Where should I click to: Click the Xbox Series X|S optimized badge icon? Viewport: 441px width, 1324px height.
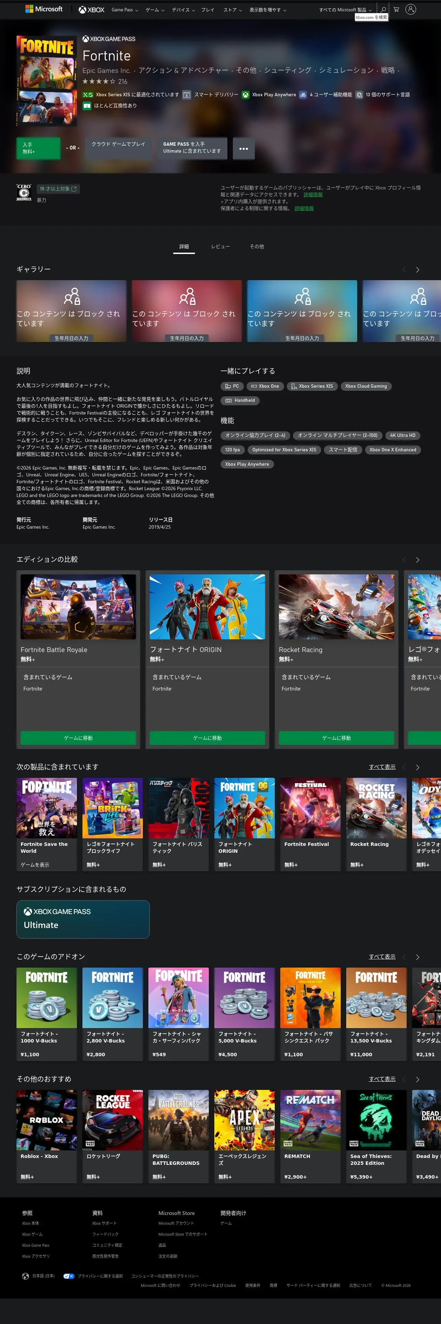[88, 95]
